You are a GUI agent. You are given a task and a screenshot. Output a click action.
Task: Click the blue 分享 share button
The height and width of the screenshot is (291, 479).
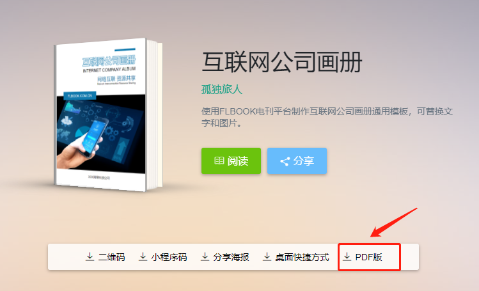[297, 161]
